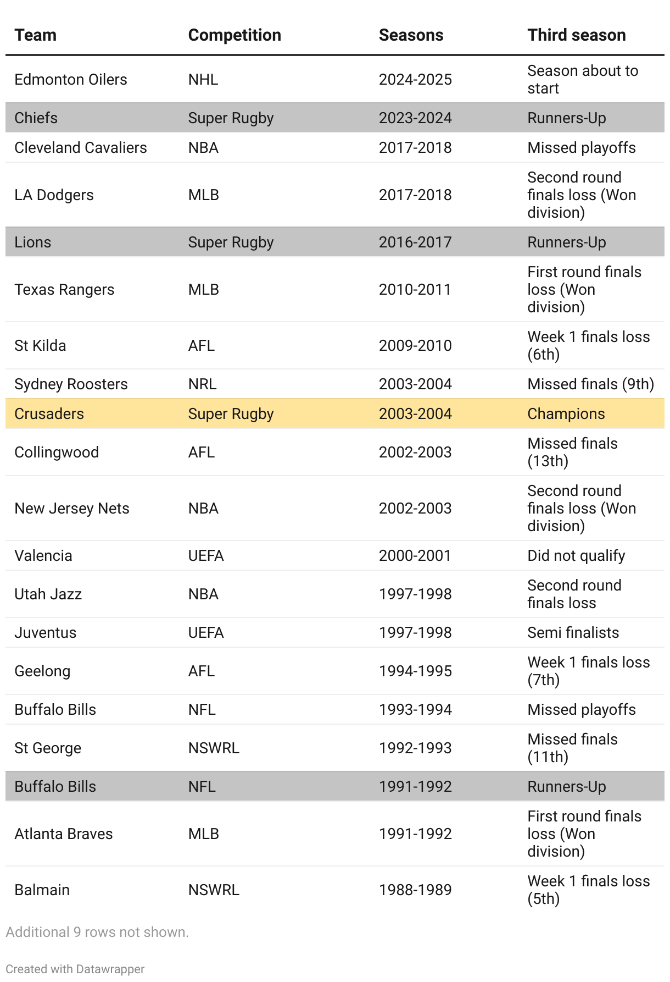Click the Additional 9 rows not shown text

tap(97, 932)
